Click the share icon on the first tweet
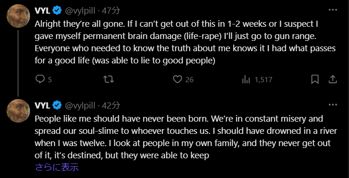The width and height of the screenshot is (349, 178). 332,79
